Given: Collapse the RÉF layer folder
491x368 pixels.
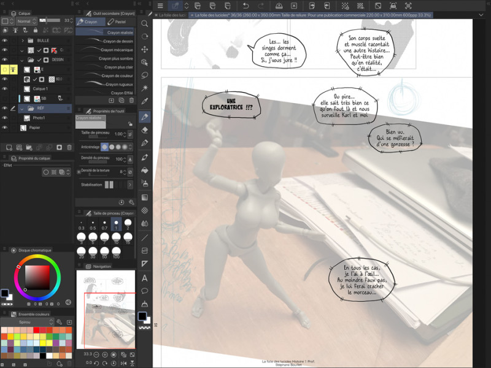Looking at the screenshot, I should [x=22, y=108].
